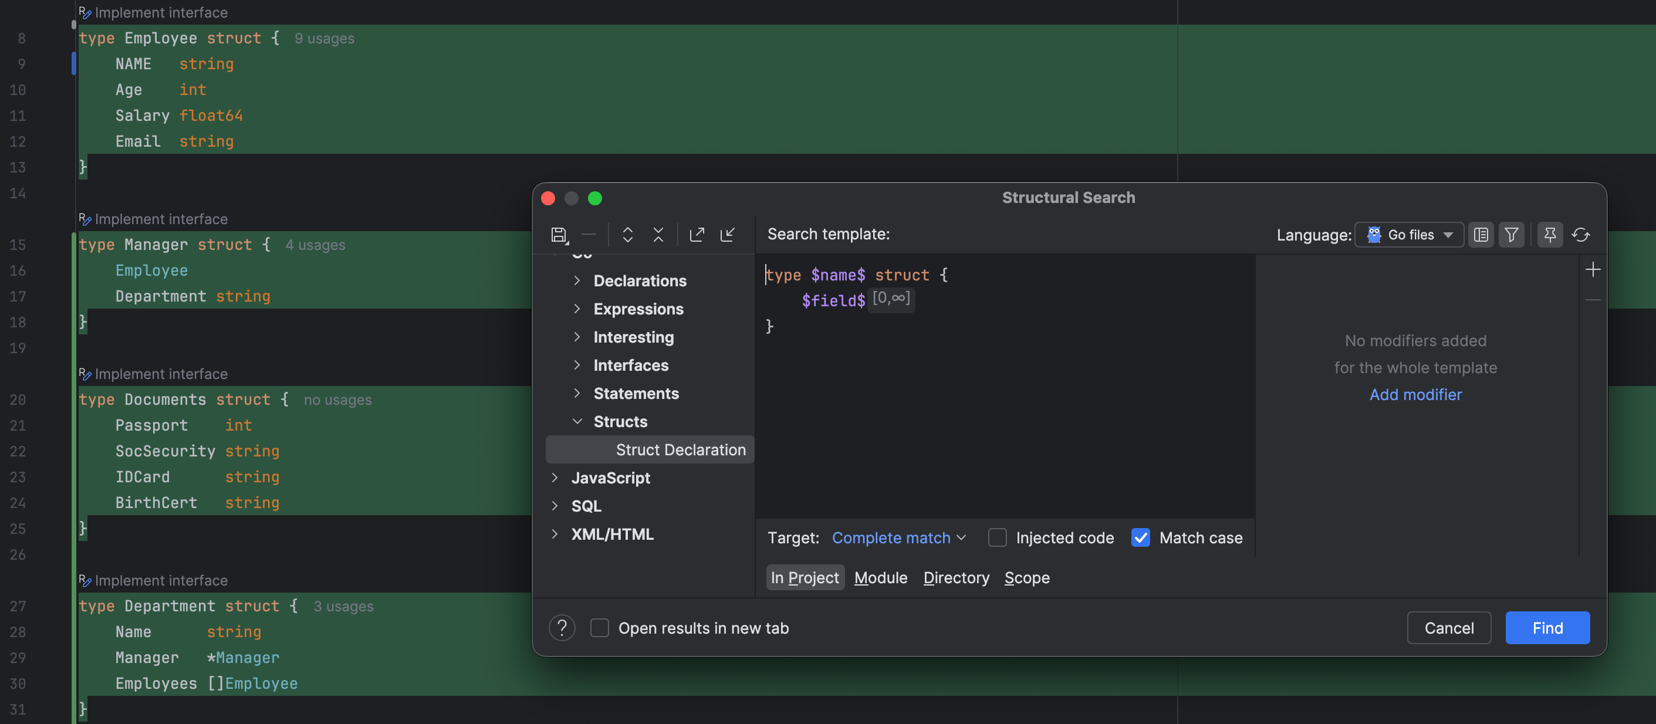Enable Open results in new tab
Screen dimensions: 1656x724
coord(599,628)
